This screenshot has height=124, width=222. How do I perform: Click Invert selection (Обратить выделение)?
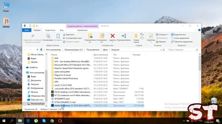182,42
